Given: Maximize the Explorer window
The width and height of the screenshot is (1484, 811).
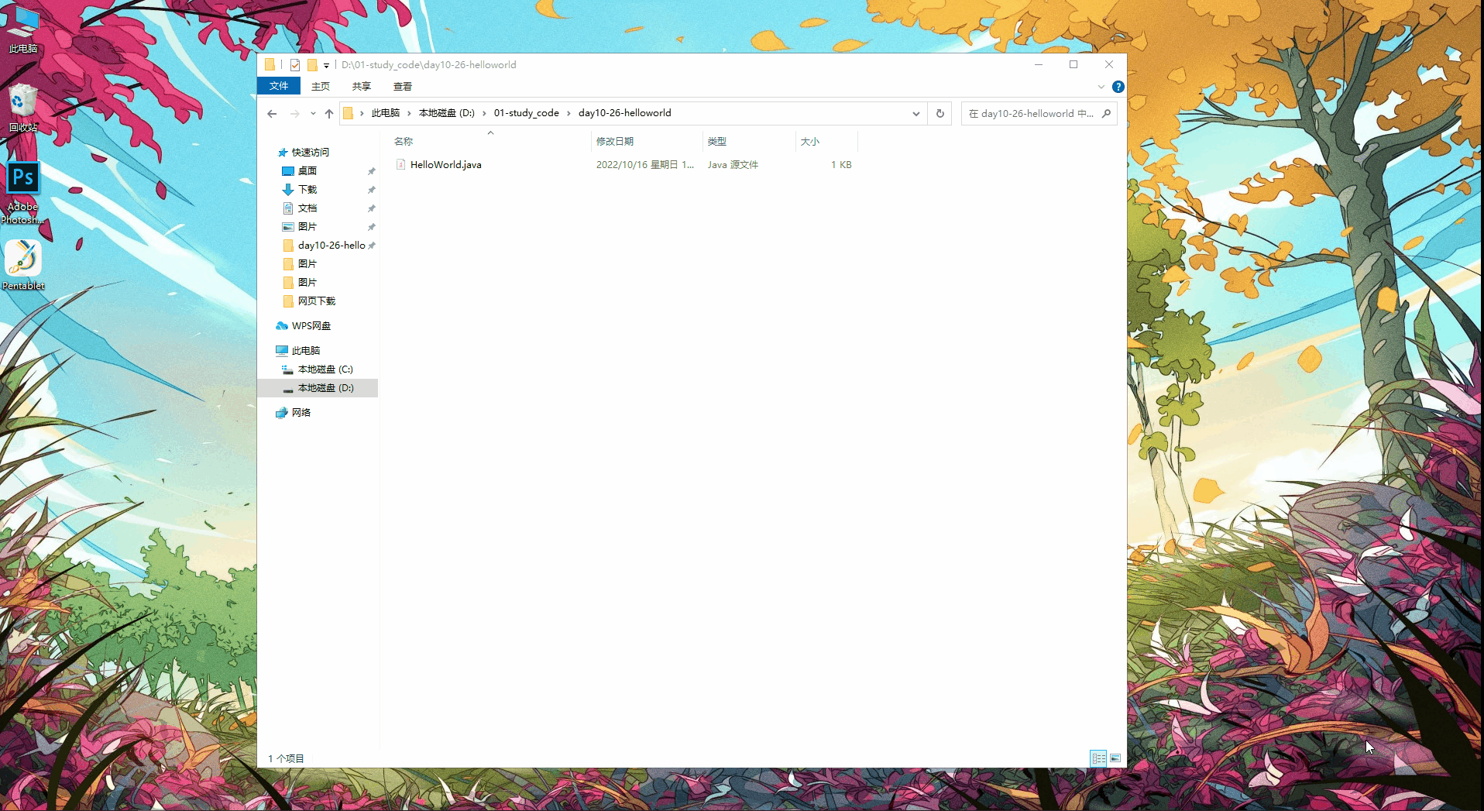Looking at the screenshot, I should (1073, 64).
